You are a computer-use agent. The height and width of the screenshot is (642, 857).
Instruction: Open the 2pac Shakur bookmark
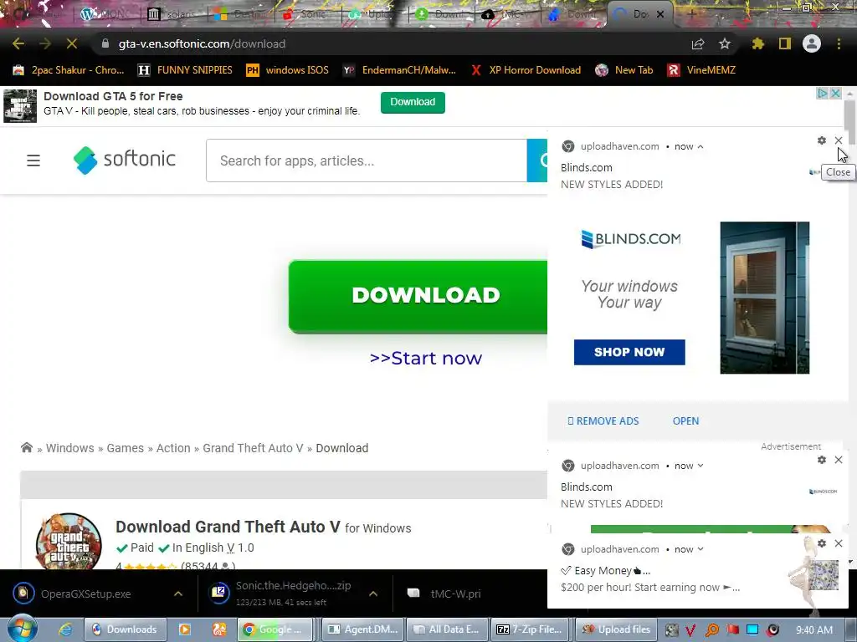[69, 70]
